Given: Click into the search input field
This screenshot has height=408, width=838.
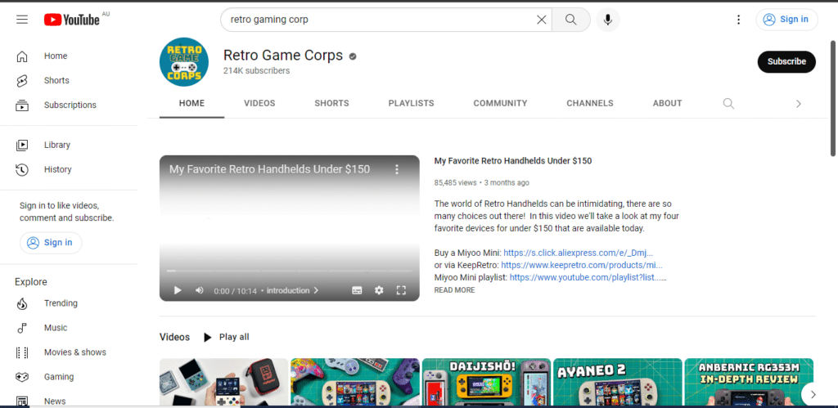Looking at the screenshot, I should (380, 20).
